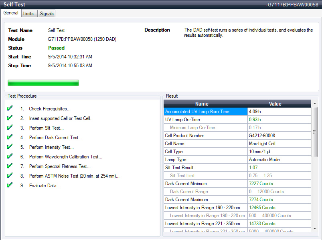Click checkmark icon for Insert supported Cell step
Image resolution: width=322 pixels, height=240 pixels.
(10, 118)
